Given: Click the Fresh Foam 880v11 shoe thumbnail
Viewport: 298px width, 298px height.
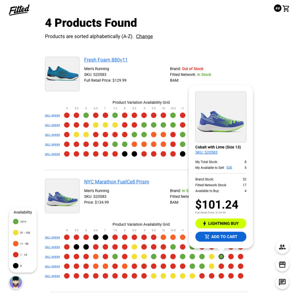Looking at the screenshot, I should click(62, 74).
